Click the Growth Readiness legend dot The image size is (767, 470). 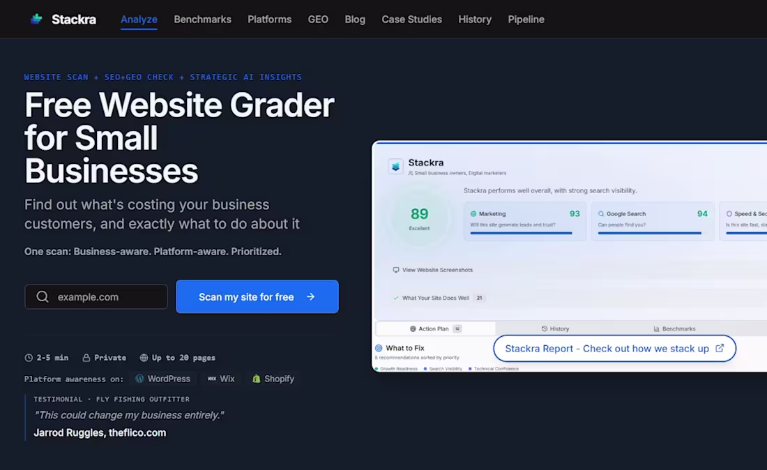[377, 369]
